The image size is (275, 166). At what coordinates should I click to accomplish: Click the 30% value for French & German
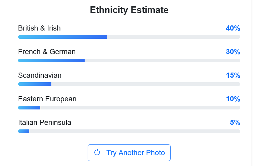[x=233, y=52]
